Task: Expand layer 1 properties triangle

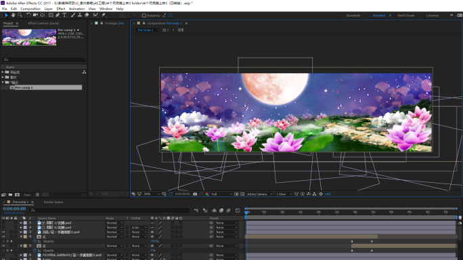Action: pos(21,223)
